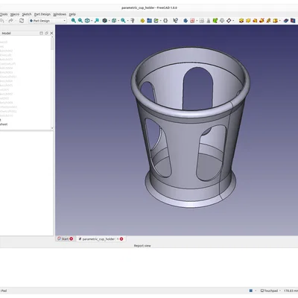Viewport: 298px width, 298px height.
Task: Click the Model tree scrollbar up arrow
Action: pos(52,37)
